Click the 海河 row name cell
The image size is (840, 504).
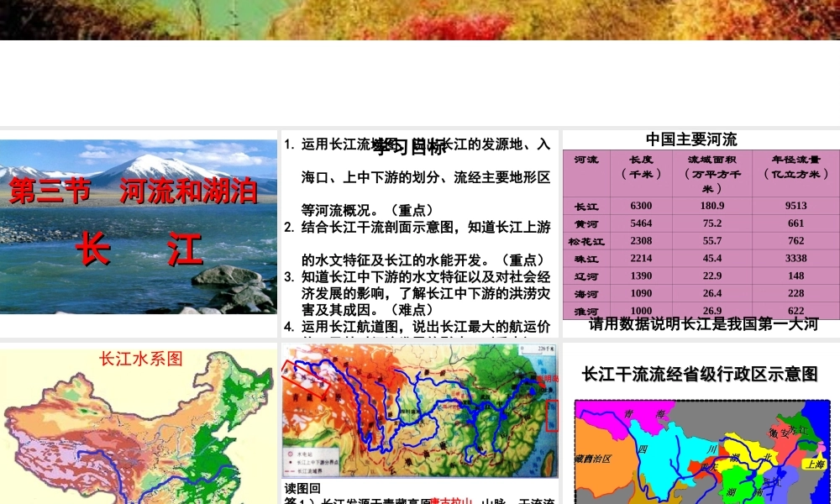586,294
